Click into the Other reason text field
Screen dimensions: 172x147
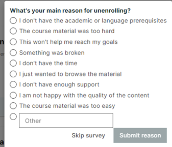click(66, 121)
